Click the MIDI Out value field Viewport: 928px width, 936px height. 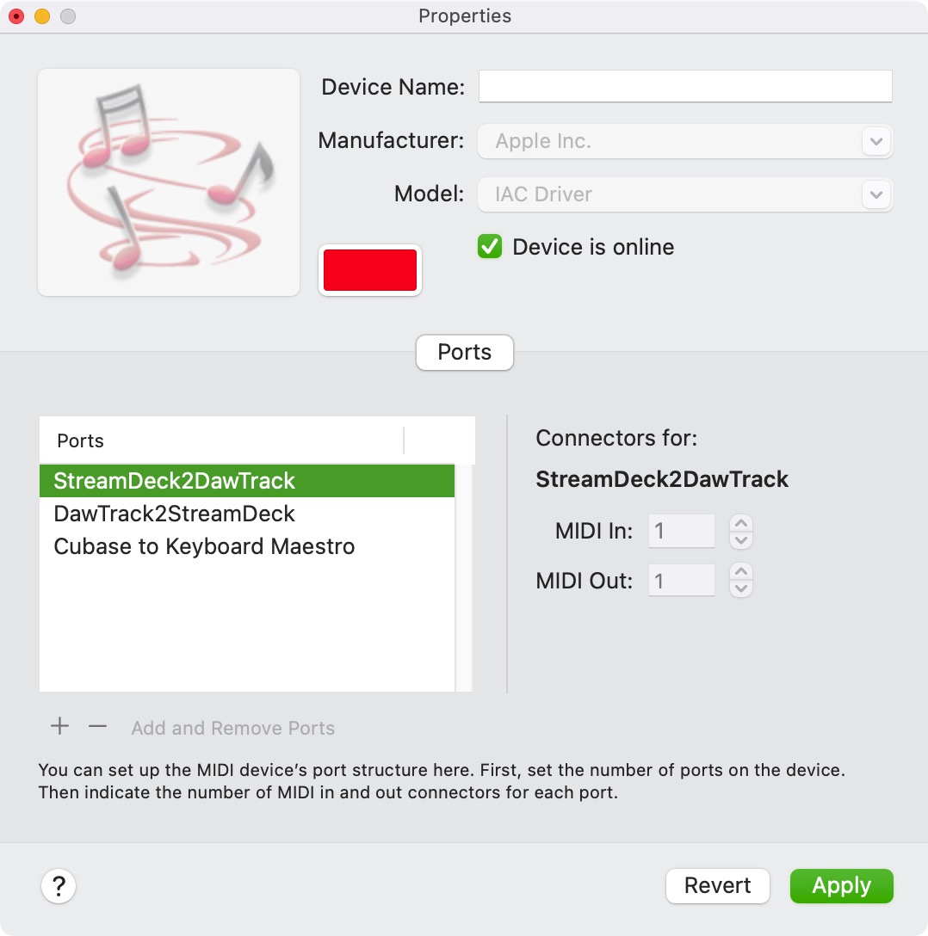682,580
